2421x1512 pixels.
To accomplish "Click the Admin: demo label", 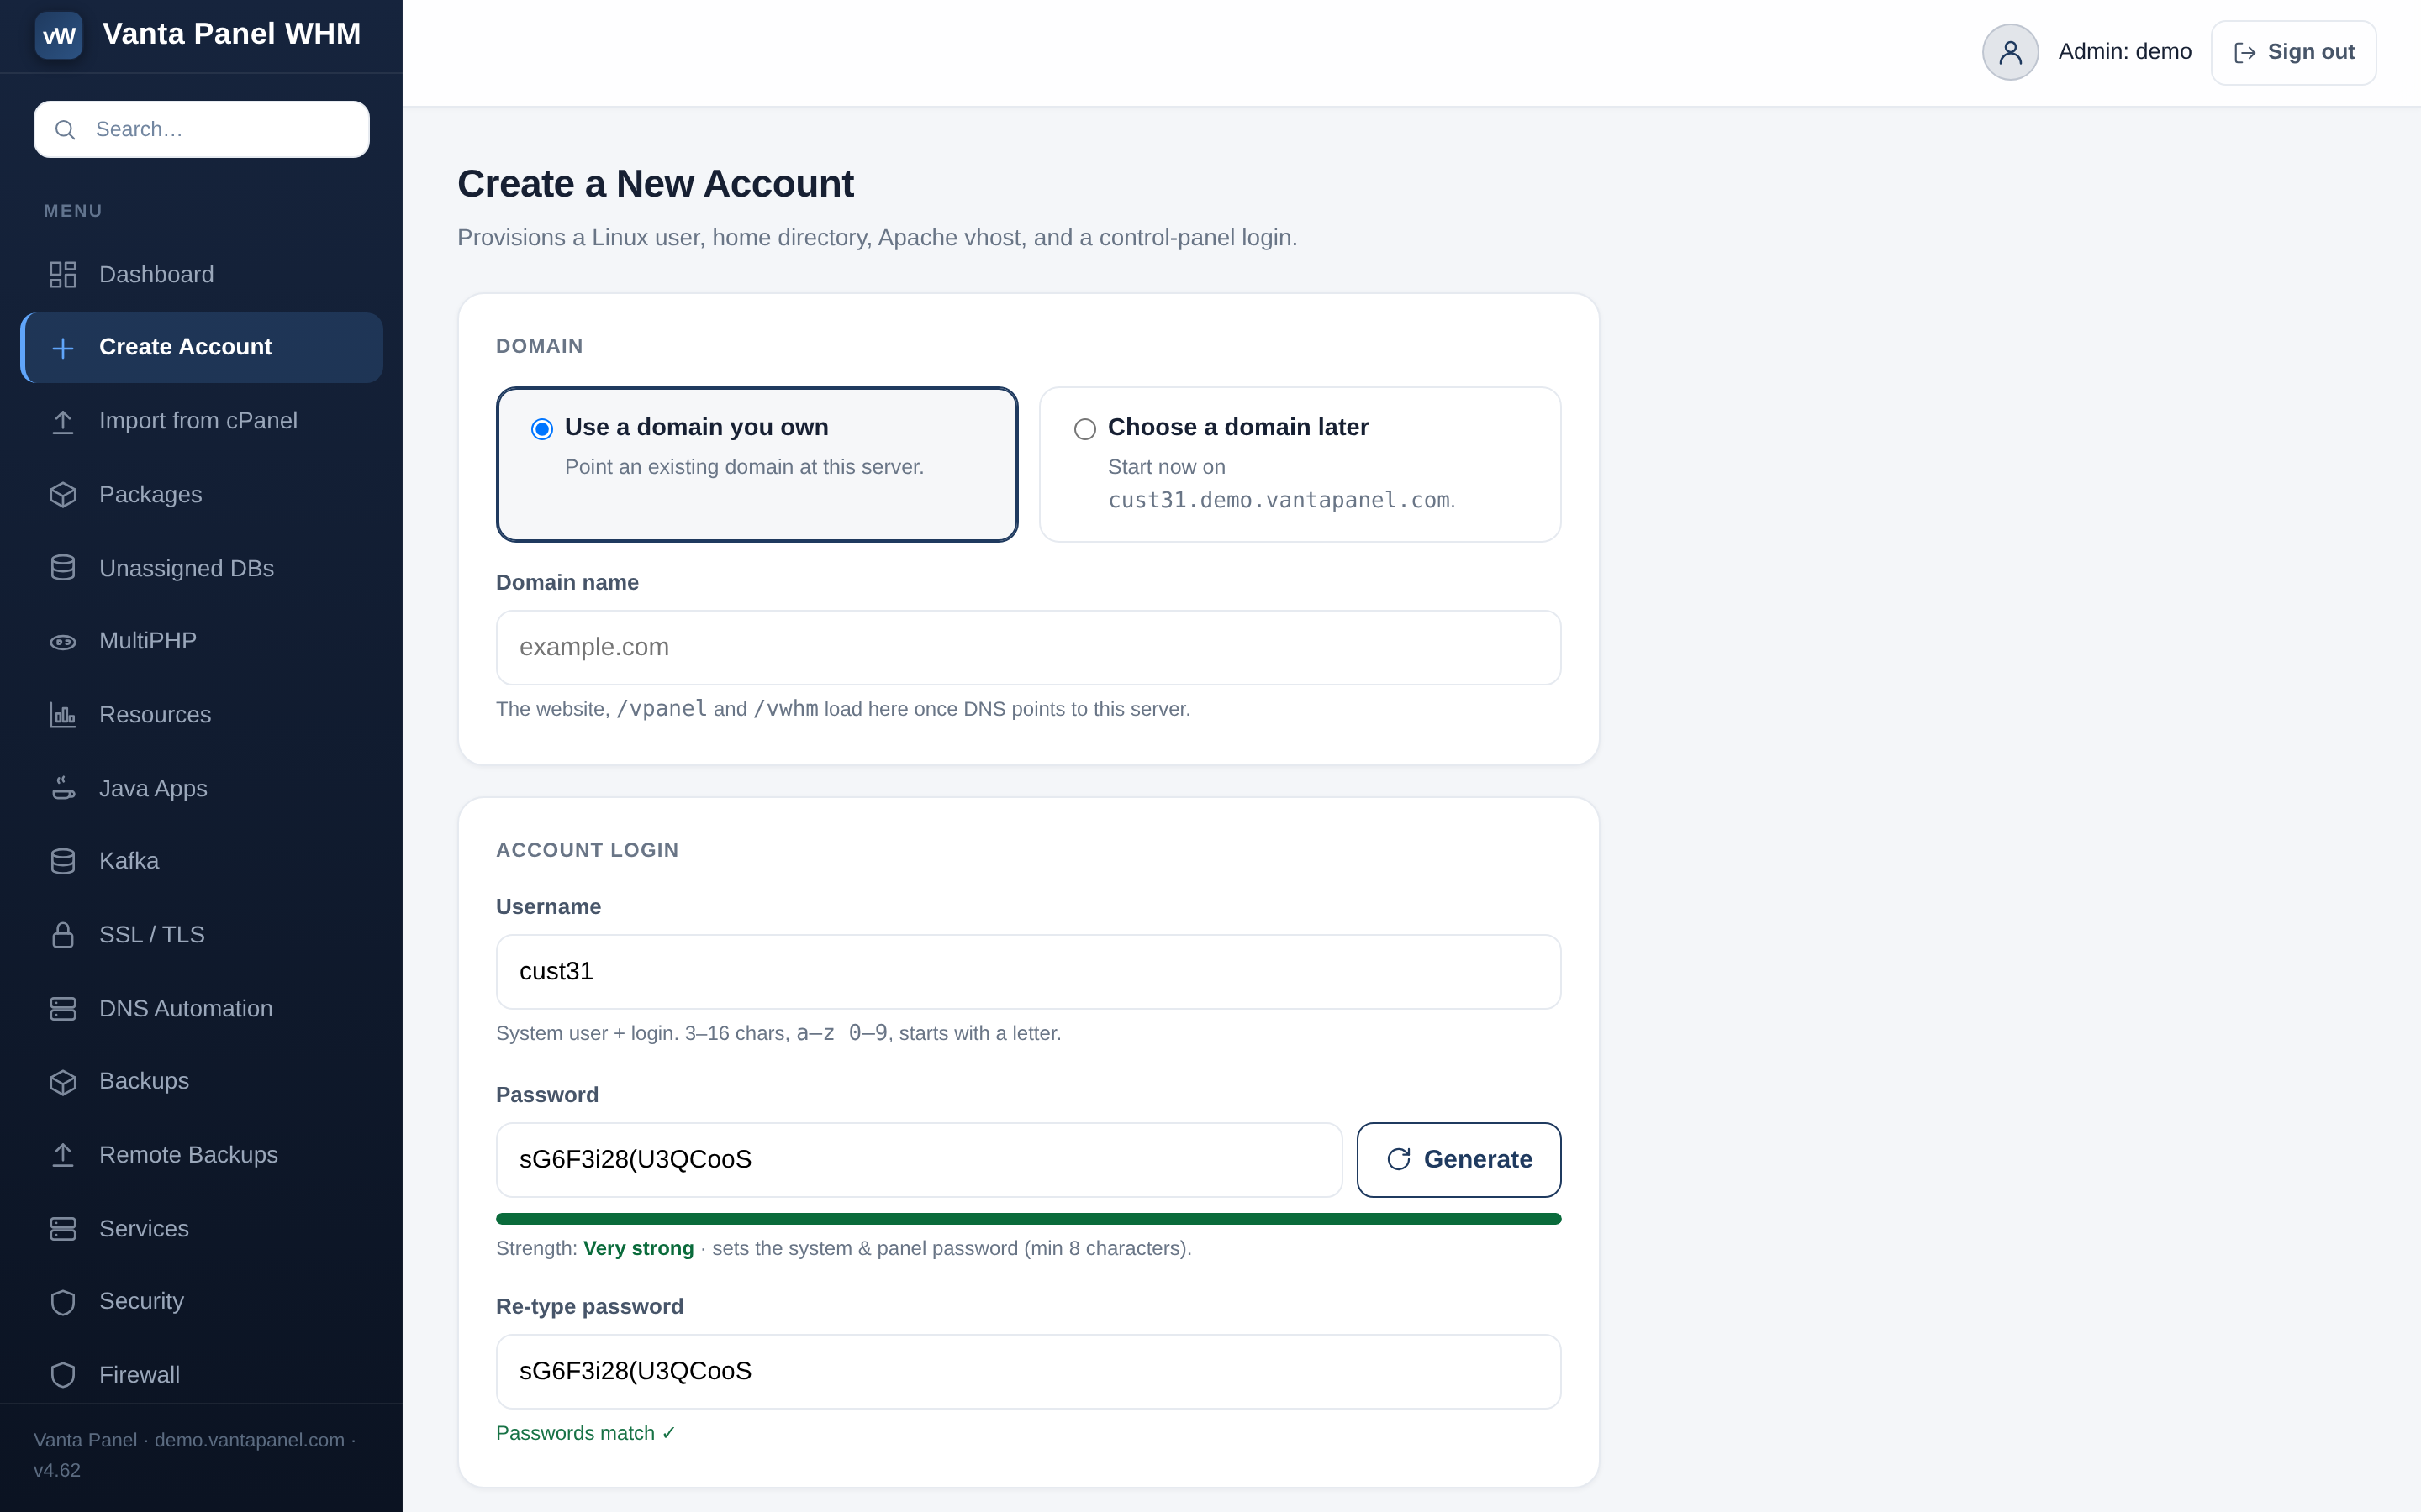I will click(2125, 52).
